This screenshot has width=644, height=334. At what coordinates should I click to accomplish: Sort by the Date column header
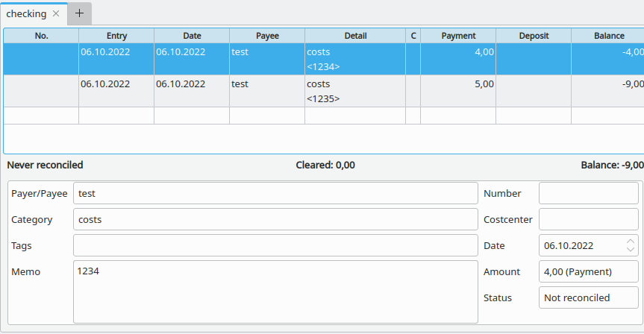click(192, 36)
